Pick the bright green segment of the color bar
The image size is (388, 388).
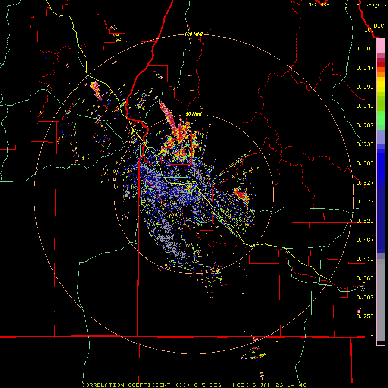(381, 118)
